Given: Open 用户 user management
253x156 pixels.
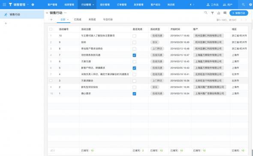Looking at the screenshot, I should pyautogui.click(x=228, y=5).
